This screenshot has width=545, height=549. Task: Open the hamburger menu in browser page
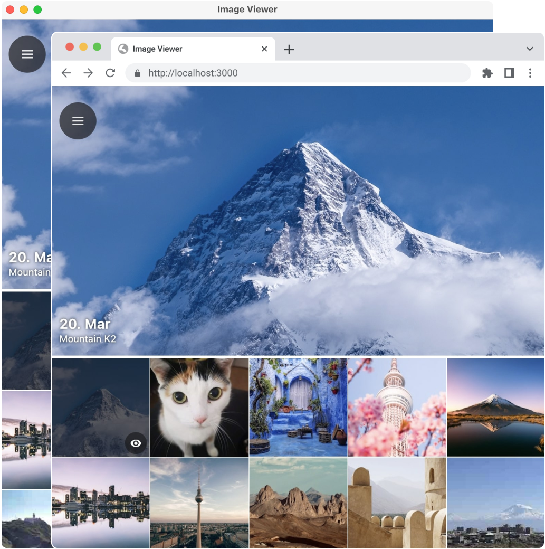[78, 121]
